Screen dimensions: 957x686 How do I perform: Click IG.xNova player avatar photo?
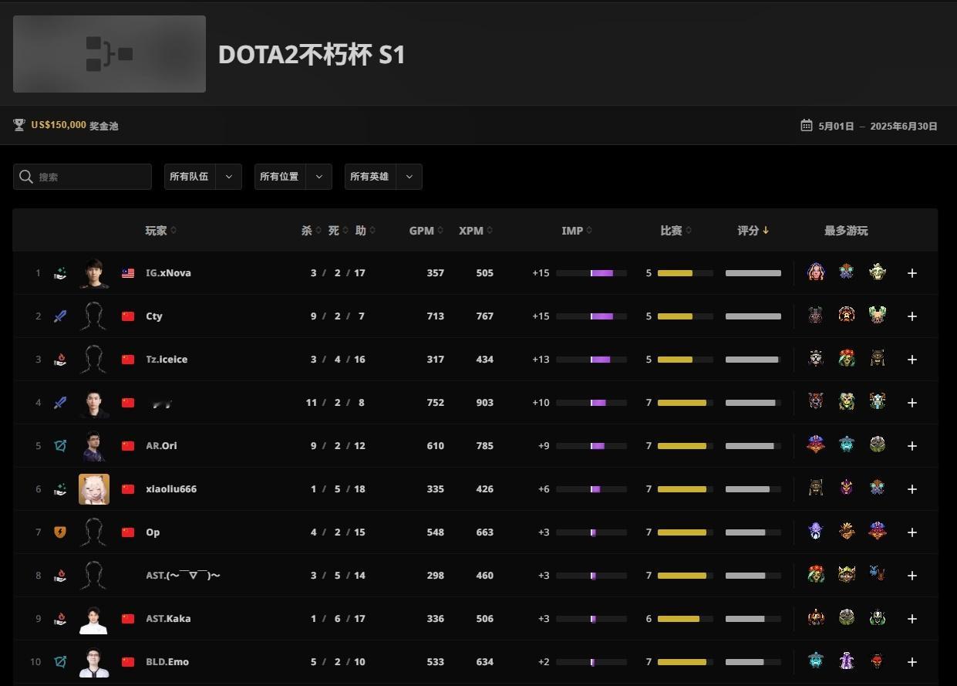(94, 273)
